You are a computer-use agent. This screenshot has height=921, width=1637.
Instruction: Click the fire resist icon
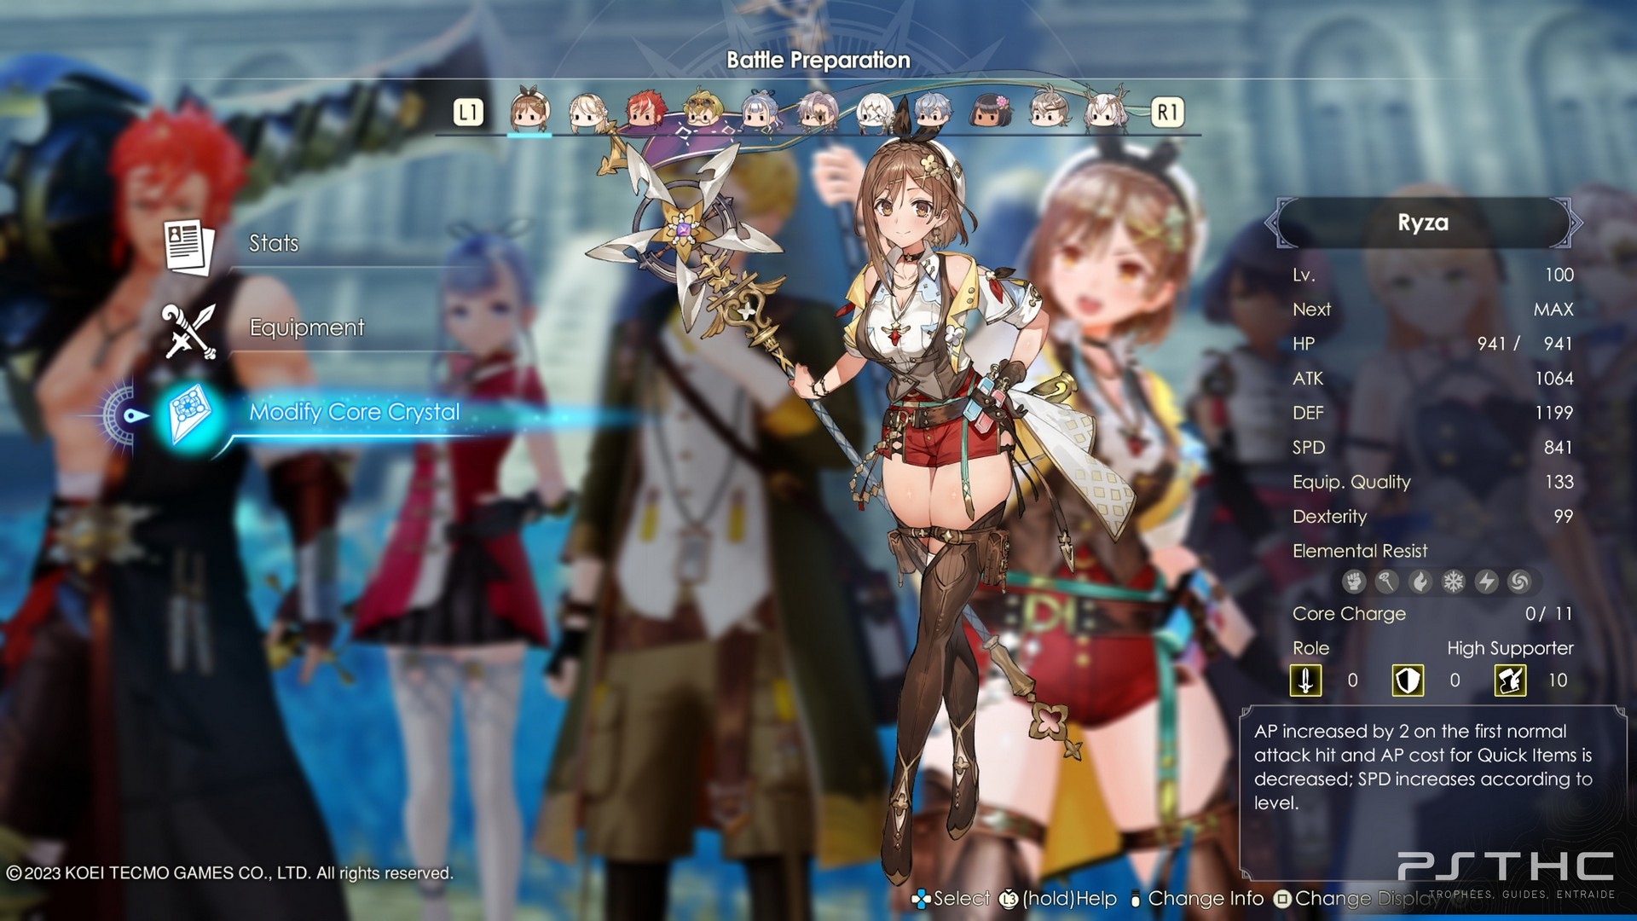click(1420, 582)
